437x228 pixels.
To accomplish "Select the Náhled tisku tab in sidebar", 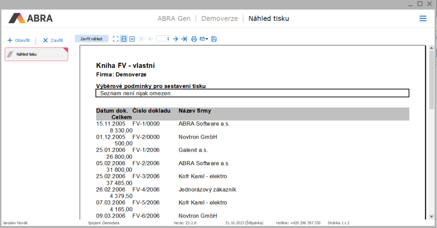I will pyautogui.click(x=36, y=54).
